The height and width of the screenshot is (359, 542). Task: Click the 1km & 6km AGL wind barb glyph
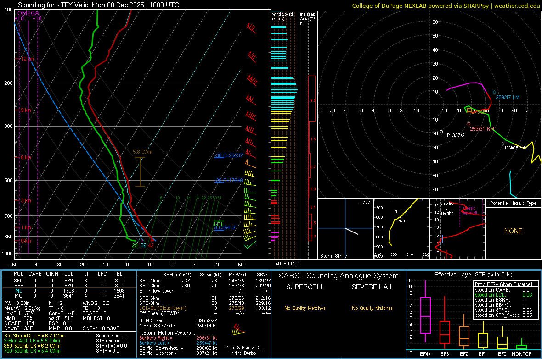238,330
